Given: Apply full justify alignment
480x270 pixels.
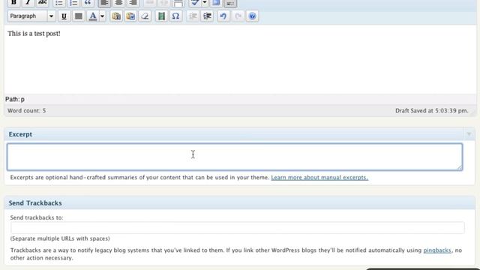Looking at the screenshot, I should [x=78, y=16].
